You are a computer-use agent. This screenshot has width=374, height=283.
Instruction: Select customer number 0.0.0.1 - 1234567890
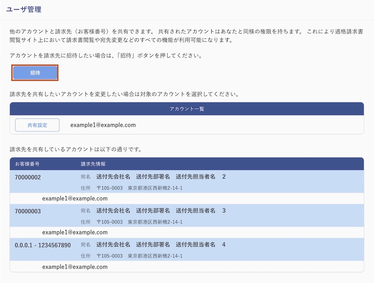pos(43,245)
